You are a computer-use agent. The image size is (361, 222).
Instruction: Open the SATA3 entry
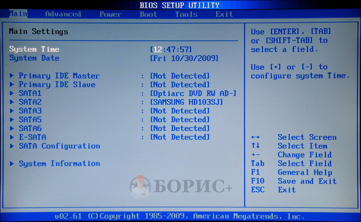tap(30, 110)
